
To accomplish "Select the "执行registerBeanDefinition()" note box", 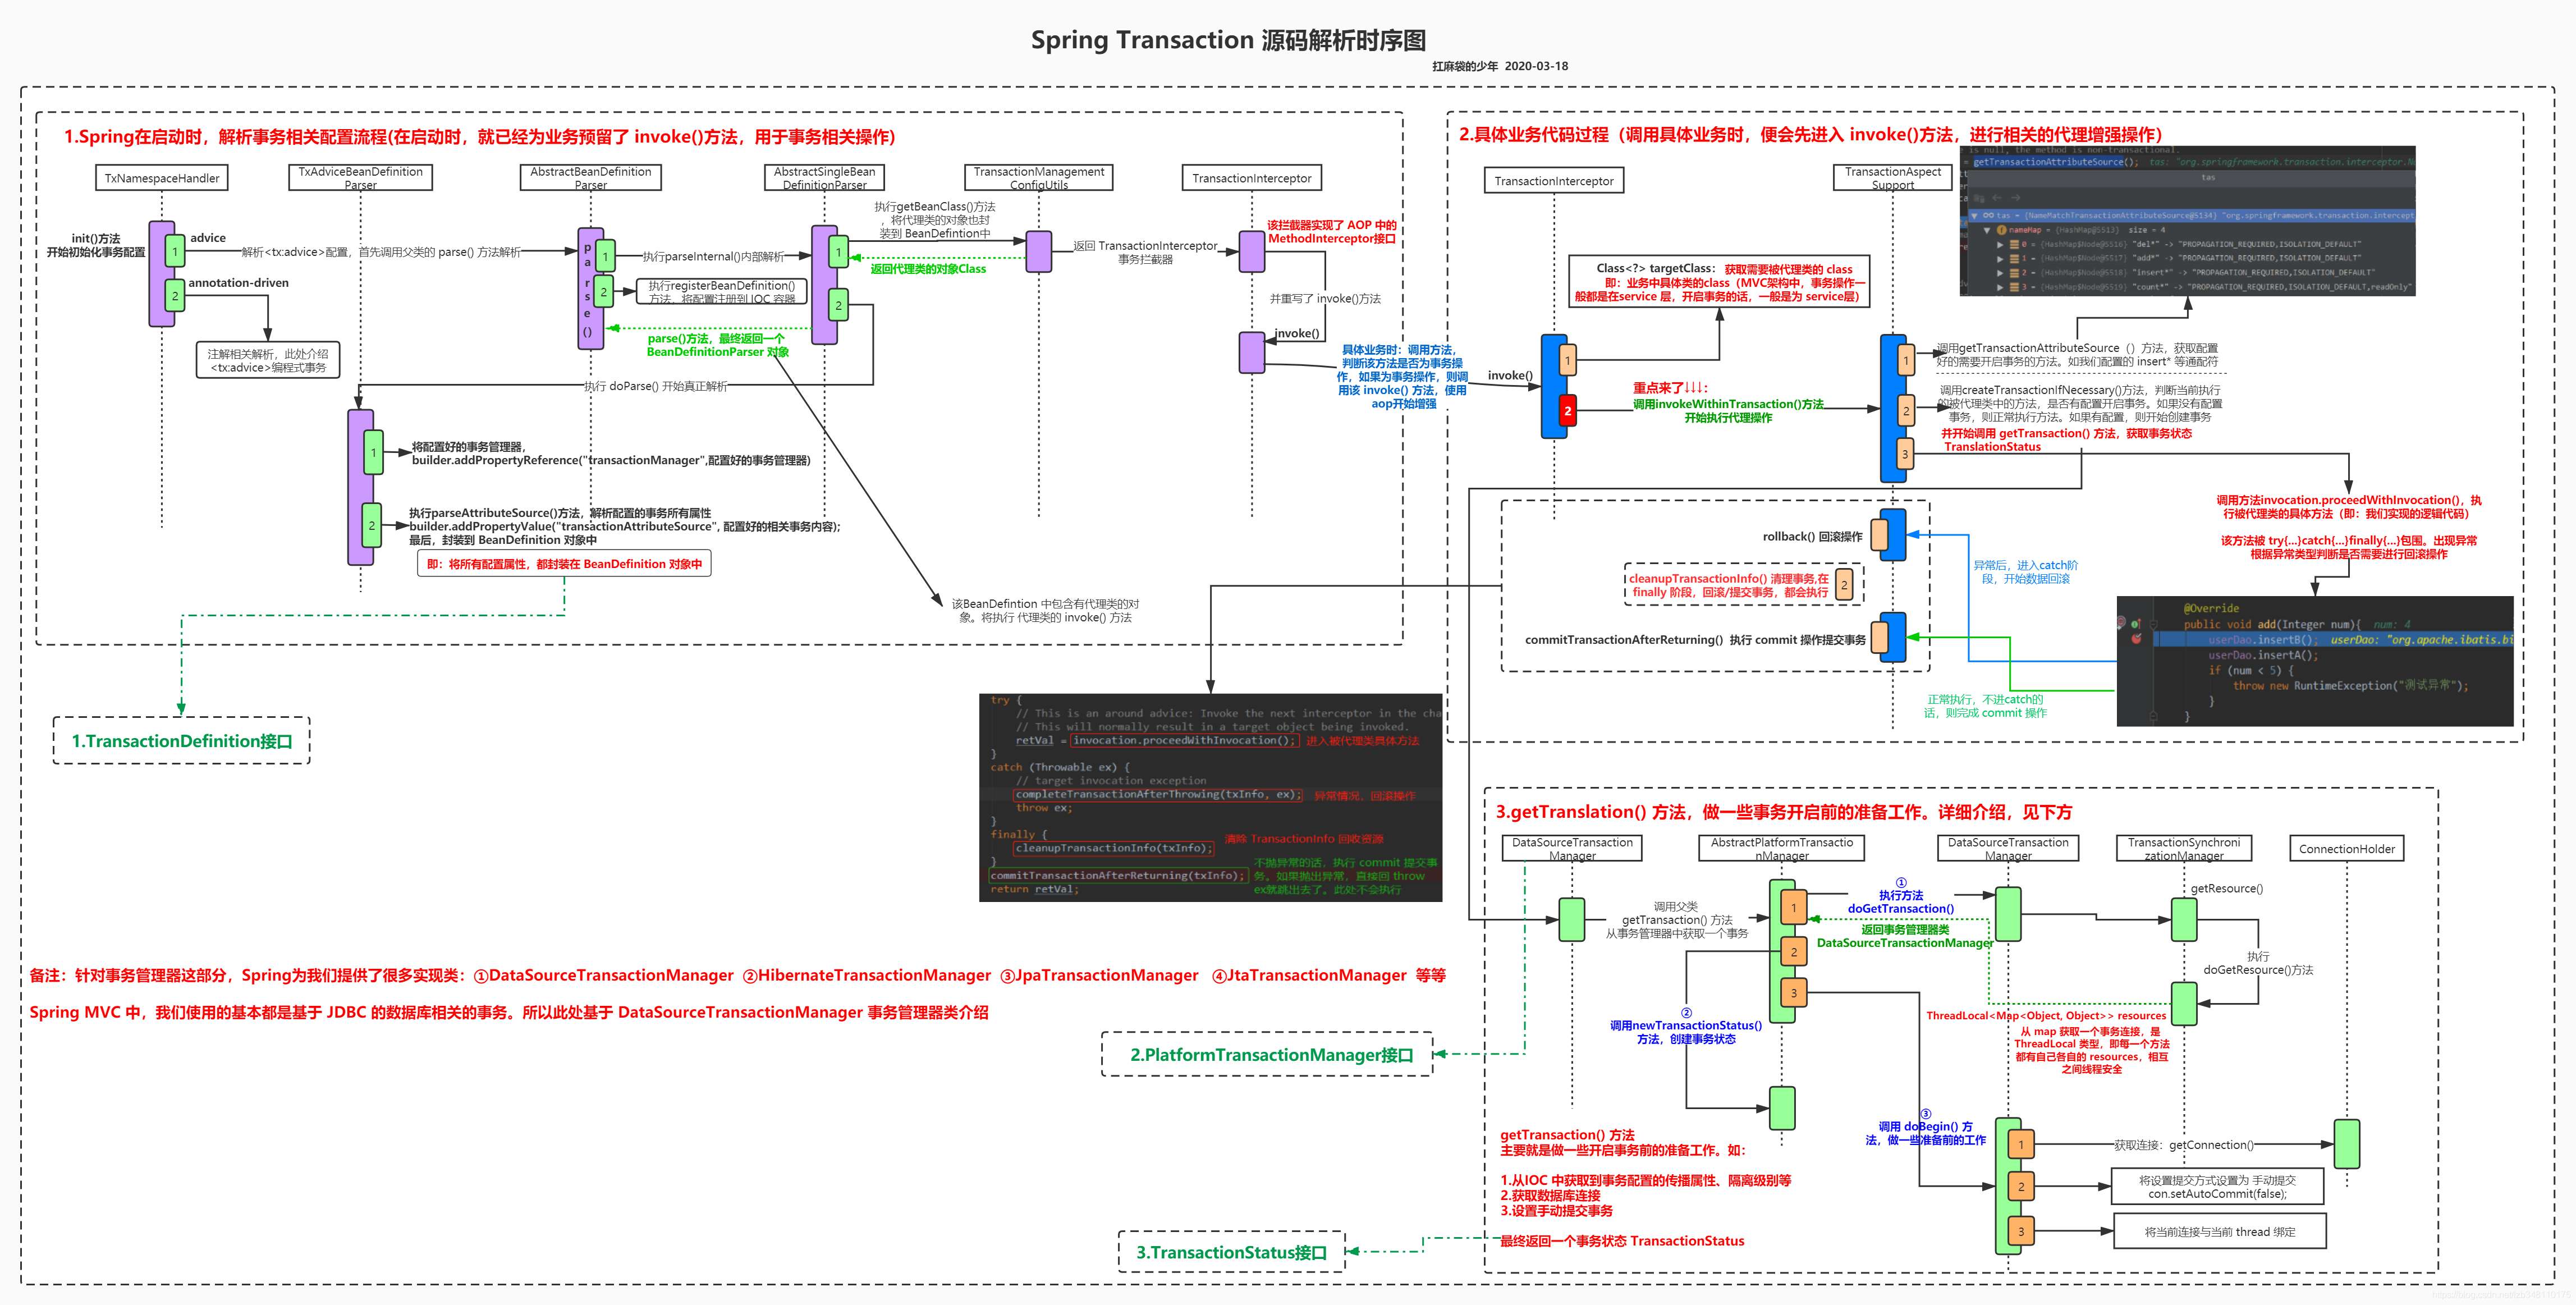I will point(722,291).
